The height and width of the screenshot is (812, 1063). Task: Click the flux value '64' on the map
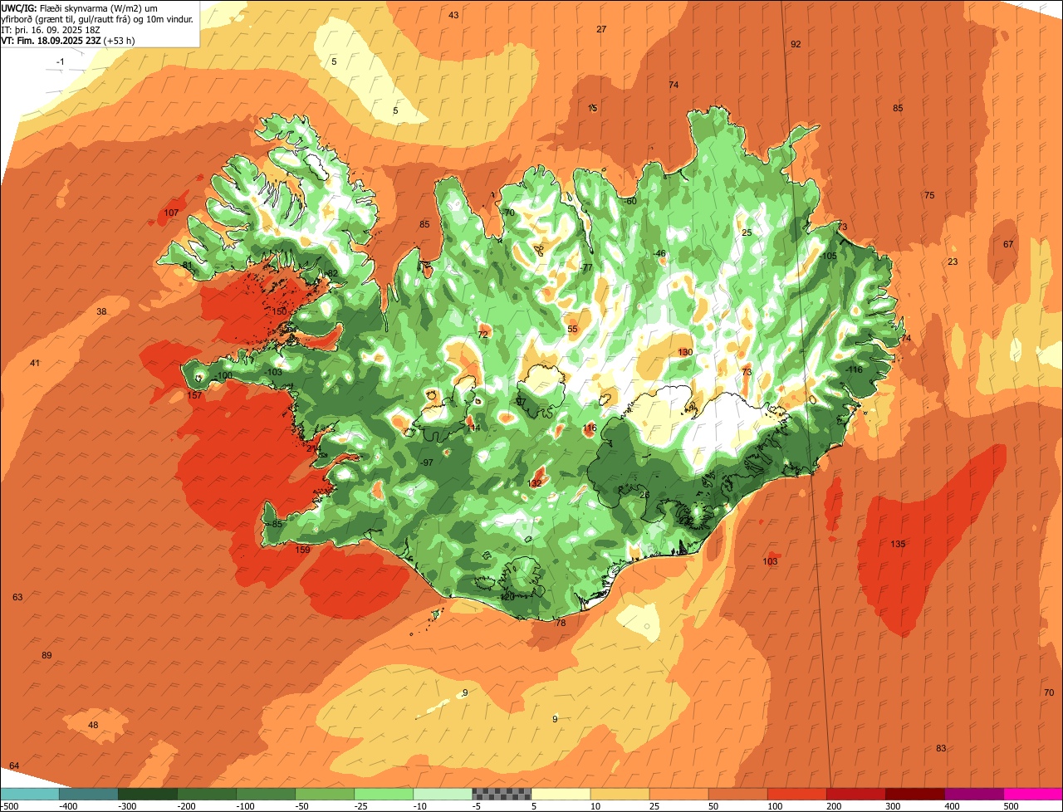click(14, 765)
